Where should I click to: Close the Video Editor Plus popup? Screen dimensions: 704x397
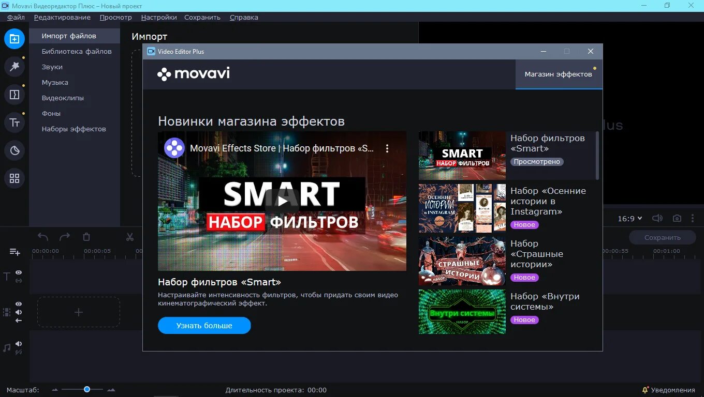click(591, 51)
